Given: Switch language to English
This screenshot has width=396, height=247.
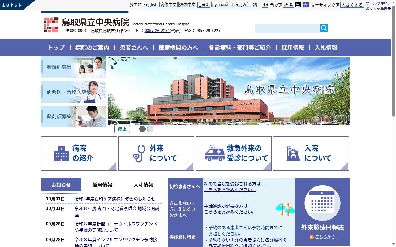Looking at the screenshot, I should coord(150,5).
